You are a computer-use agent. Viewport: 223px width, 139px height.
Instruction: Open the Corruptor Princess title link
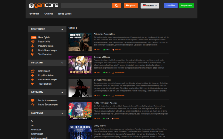[x=102, y=80]
